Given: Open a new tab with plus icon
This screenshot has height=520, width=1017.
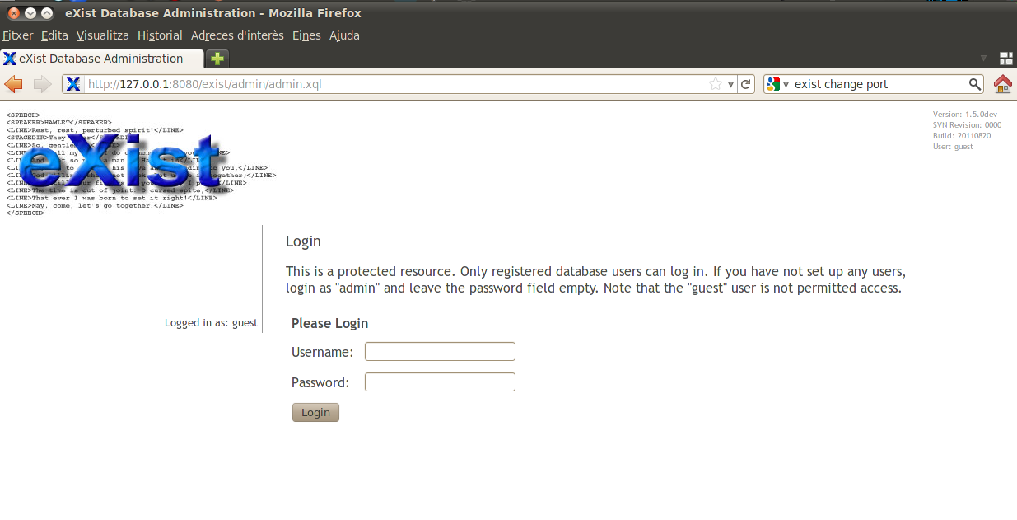Looking at the screenshot, I should pyautogui.click(x=217, y=59).
